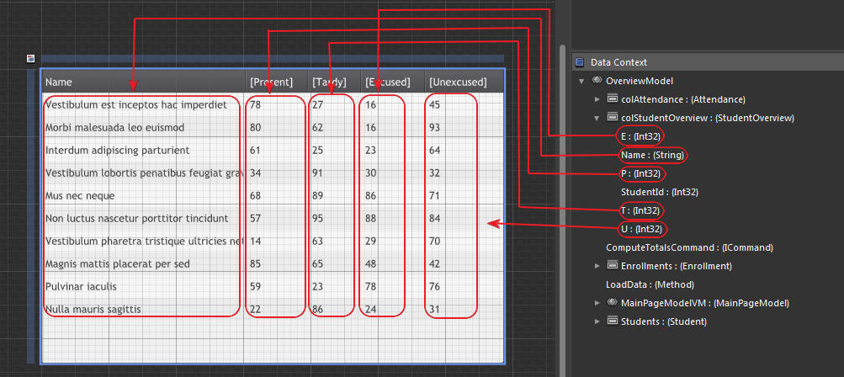Click the colStudentOverview collection icon

(x=612, y=118)
